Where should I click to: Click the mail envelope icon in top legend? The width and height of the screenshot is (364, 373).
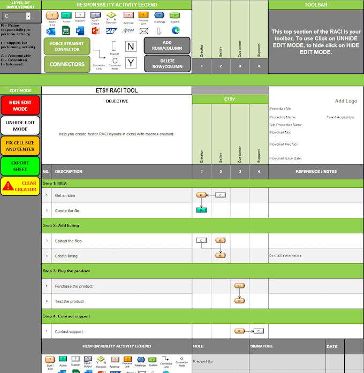click(x=143, y=31)
